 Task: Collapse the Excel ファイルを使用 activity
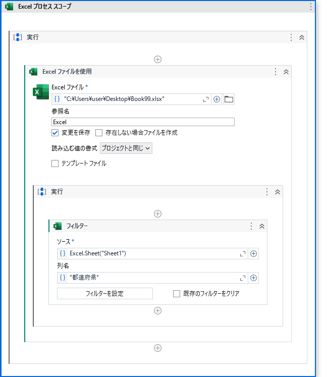click(x=286, y=72)
